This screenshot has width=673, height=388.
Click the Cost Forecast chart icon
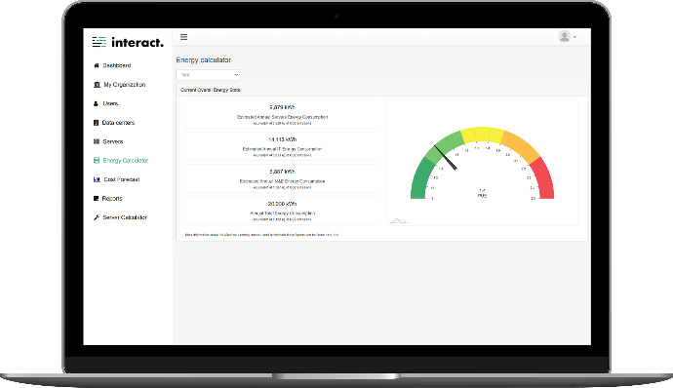pyautogui.click(x=97, y=179)
